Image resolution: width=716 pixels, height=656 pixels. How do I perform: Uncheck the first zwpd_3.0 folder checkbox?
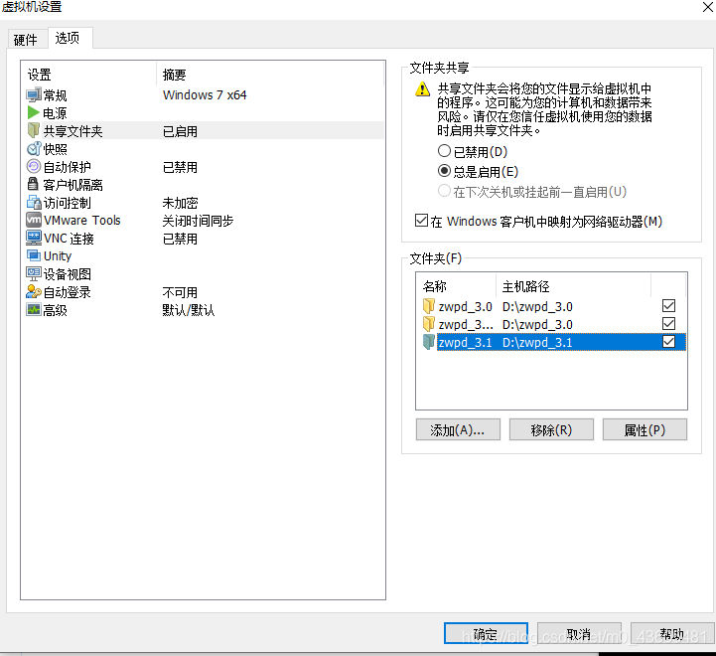pos(668,306)
